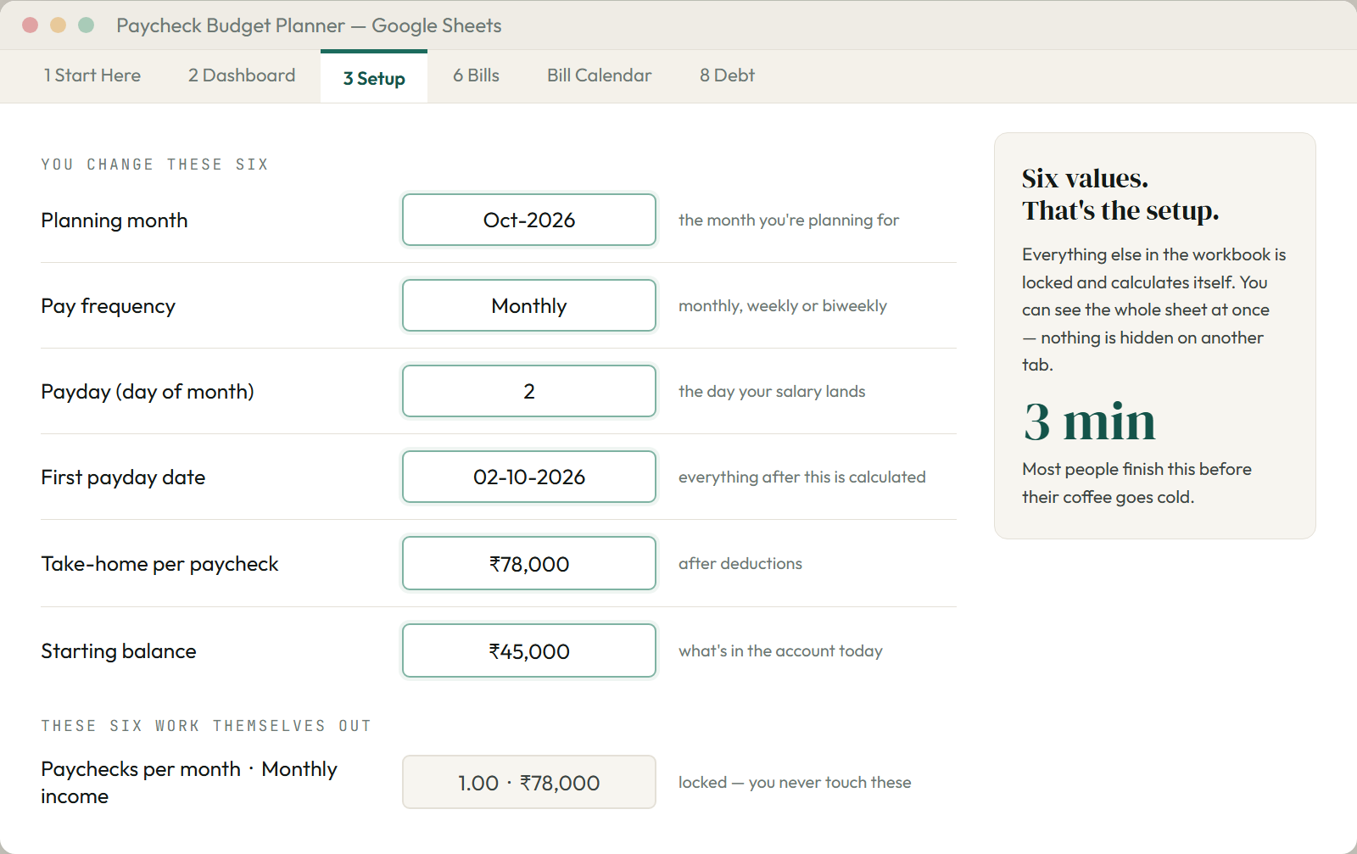Click the 'First payday date' label

click(123, 477)
